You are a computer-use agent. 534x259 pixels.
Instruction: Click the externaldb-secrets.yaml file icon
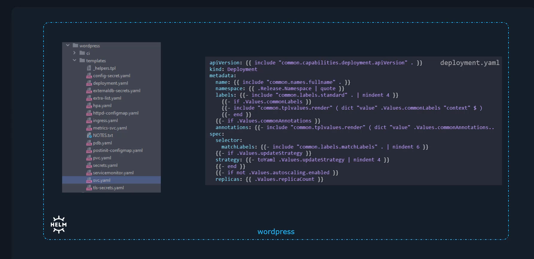(89, 90)
